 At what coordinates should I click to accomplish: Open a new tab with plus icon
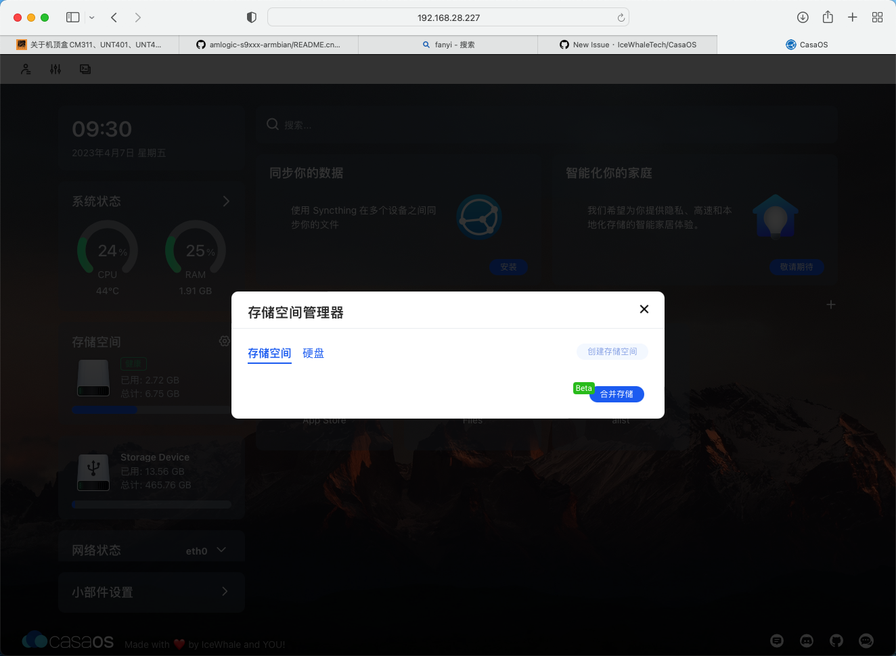click(x=853, y=18)
